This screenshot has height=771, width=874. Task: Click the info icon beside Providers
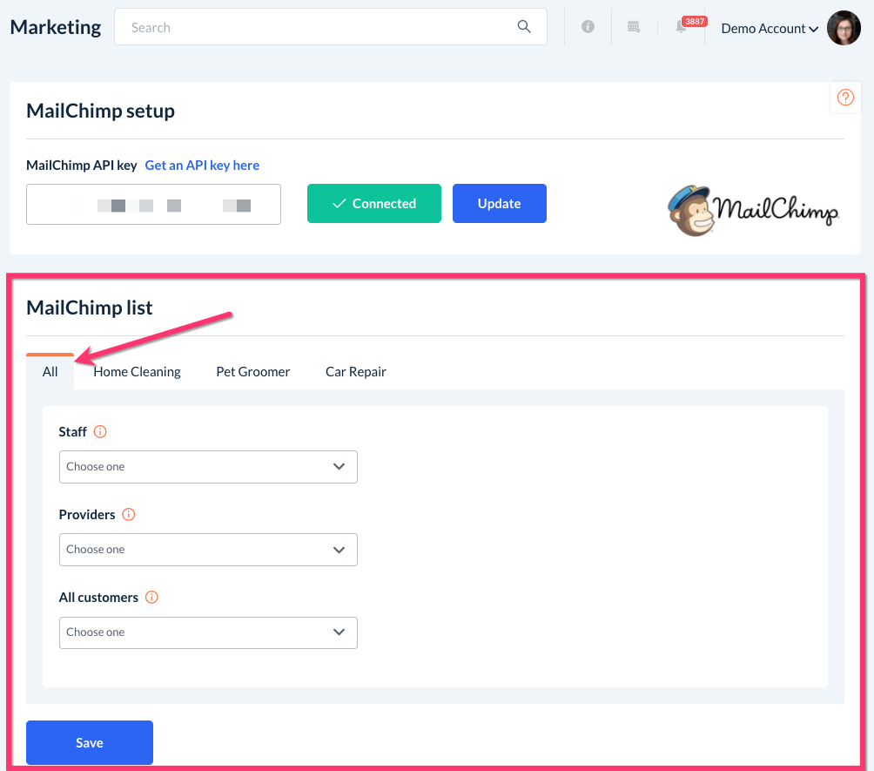129,514
